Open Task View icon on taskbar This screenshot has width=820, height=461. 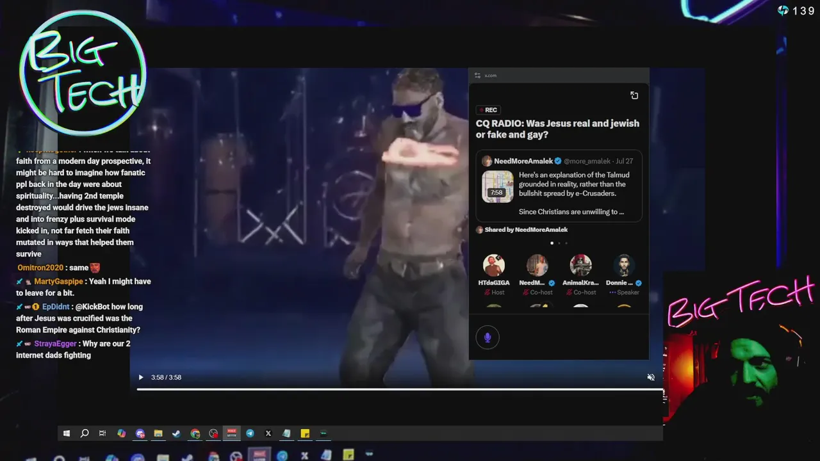(x=102, y=433)
